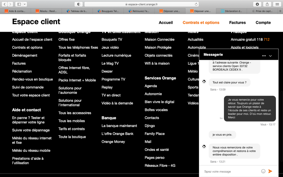Expand sidebar options dropdown arrow
283x177 pixels.
coord(25,4)
